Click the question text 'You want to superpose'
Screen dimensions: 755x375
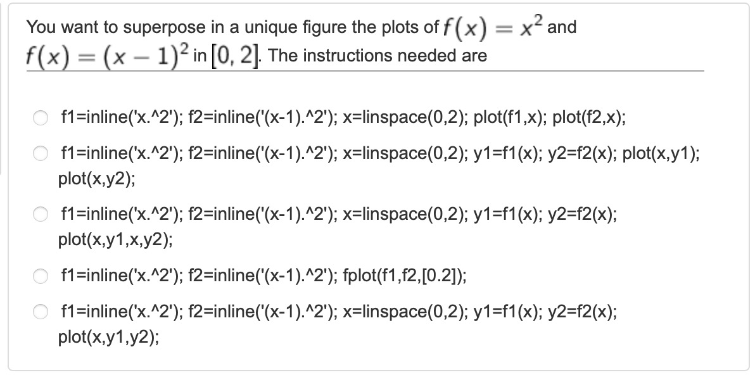tap(101, 28)
